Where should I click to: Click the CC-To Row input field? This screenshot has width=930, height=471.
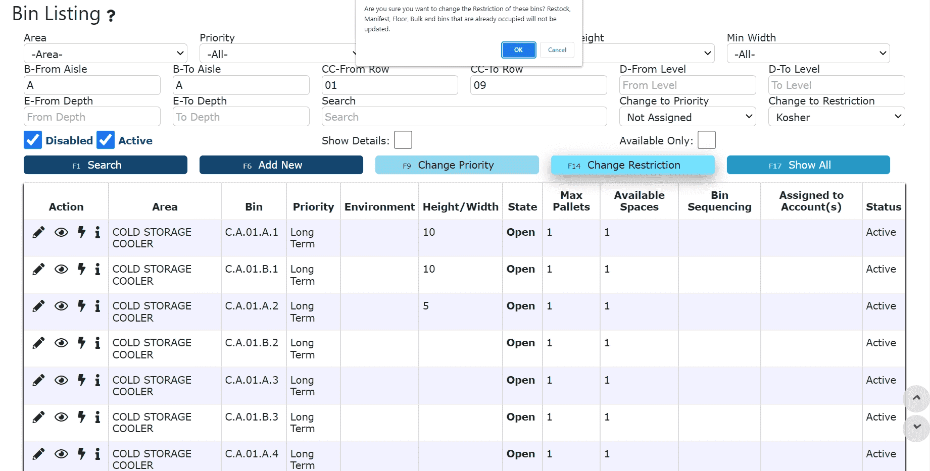click(x=539, y=85)
